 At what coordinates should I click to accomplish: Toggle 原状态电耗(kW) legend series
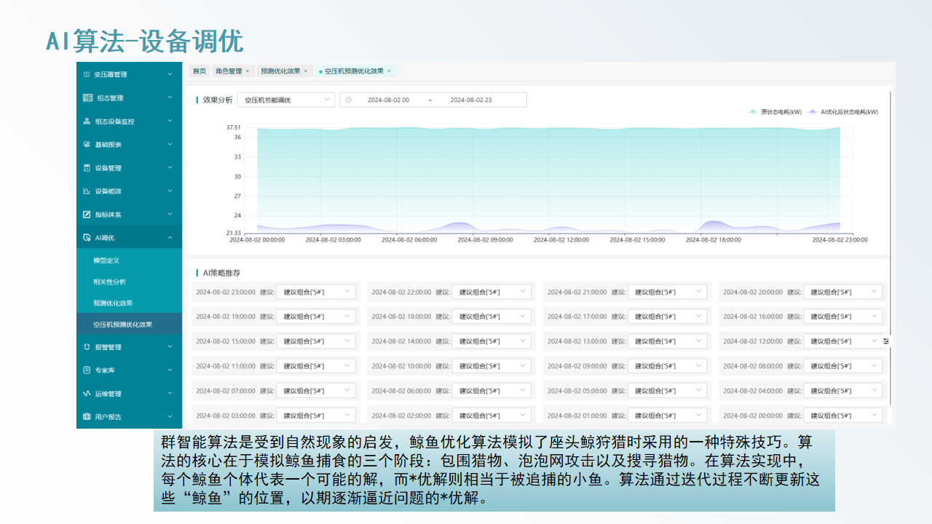coord(775,112)
